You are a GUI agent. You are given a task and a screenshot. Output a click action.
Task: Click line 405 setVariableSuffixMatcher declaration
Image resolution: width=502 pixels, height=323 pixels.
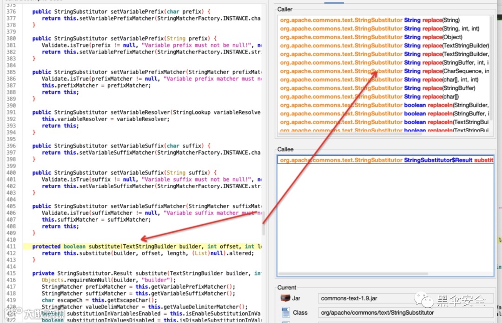click(146, 206)
